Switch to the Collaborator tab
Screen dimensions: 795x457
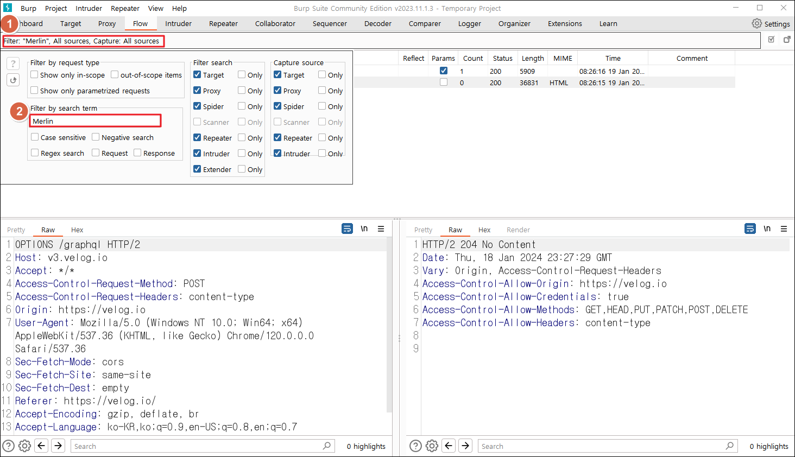275,23
